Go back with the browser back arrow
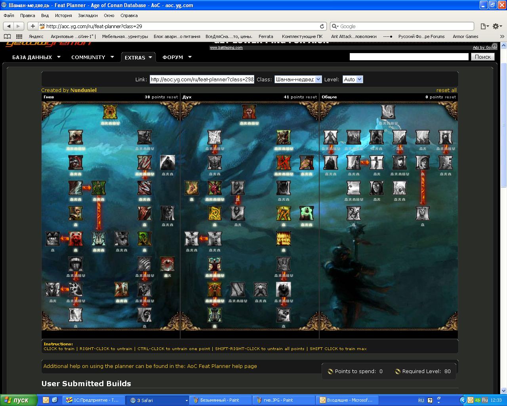 [x=9, y=26]
